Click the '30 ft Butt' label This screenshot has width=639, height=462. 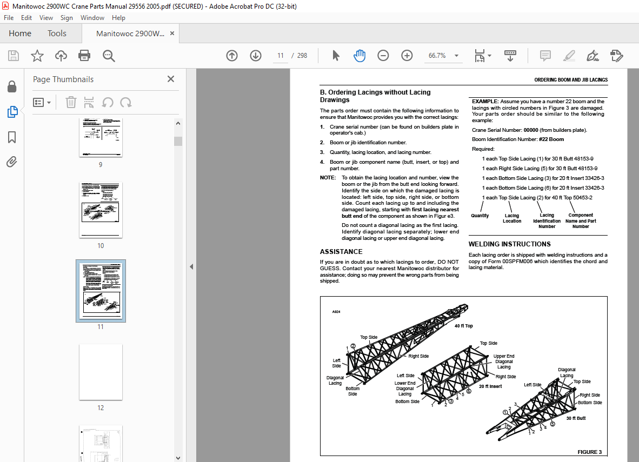coord(575,418)
